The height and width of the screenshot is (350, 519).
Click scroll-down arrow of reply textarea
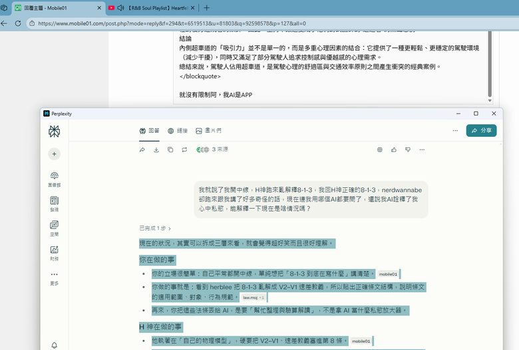490,100
